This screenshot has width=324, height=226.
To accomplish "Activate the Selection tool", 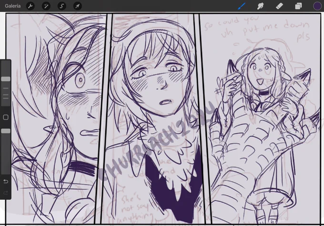I will 62,6.
